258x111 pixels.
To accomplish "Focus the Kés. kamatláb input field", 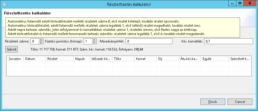I will click(228, 41).
